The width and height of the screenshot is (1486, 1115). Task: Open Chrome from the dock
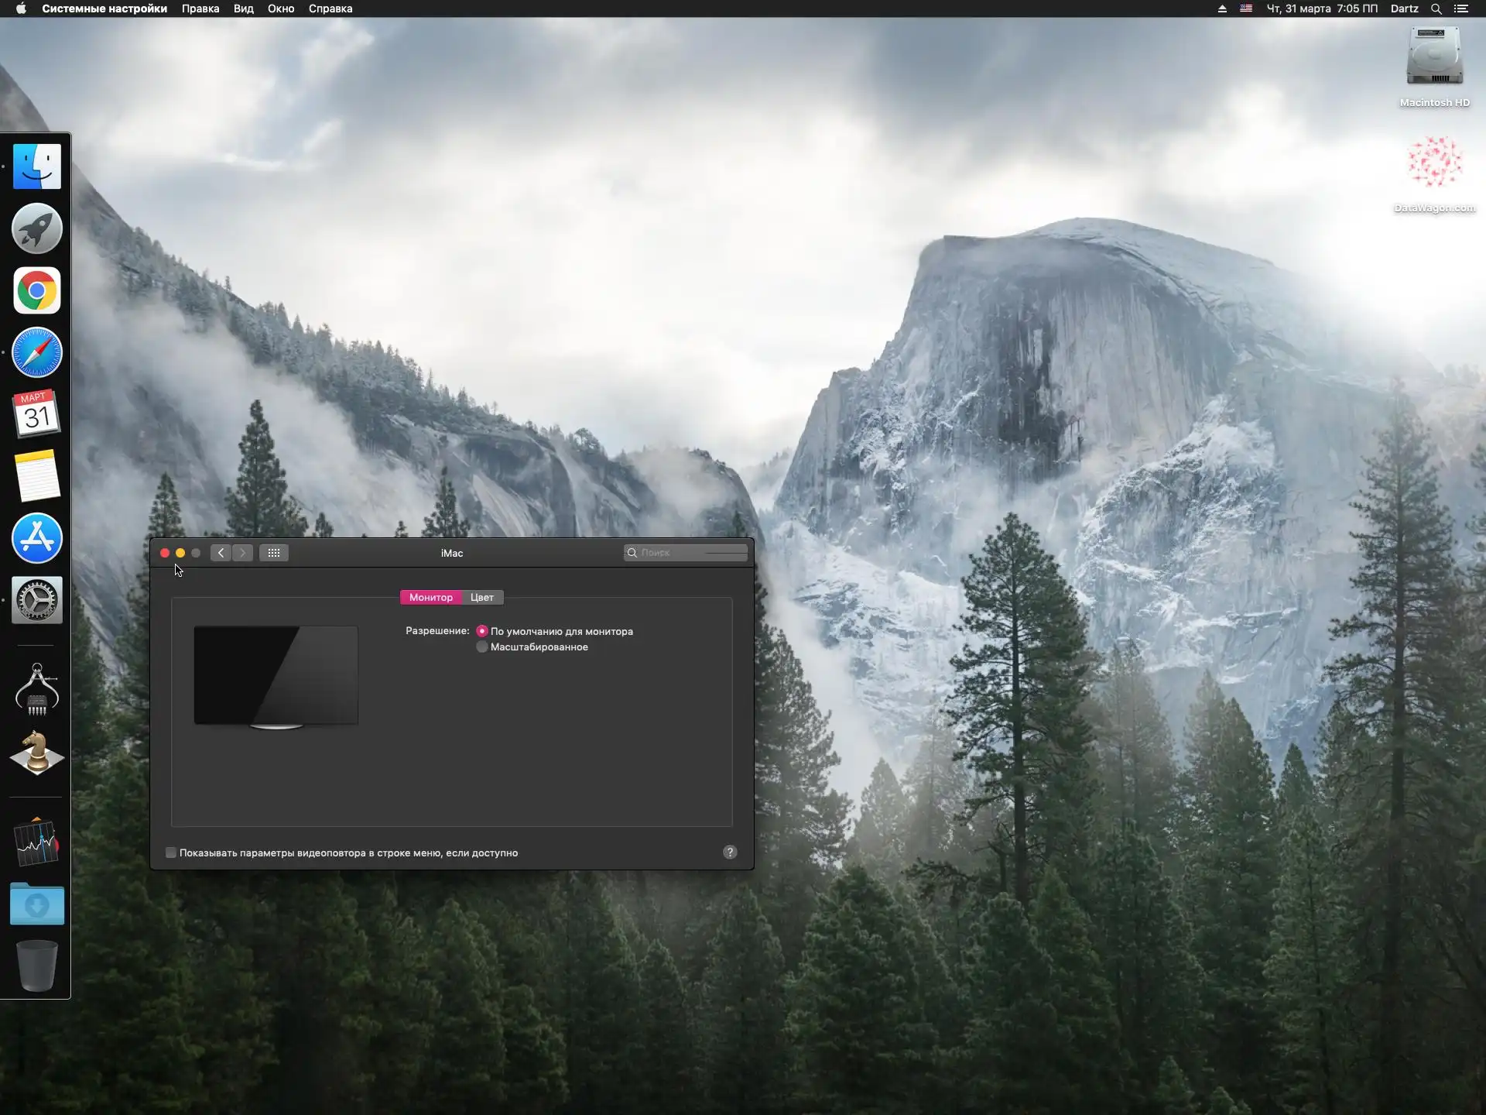click(x=36, y=291)
